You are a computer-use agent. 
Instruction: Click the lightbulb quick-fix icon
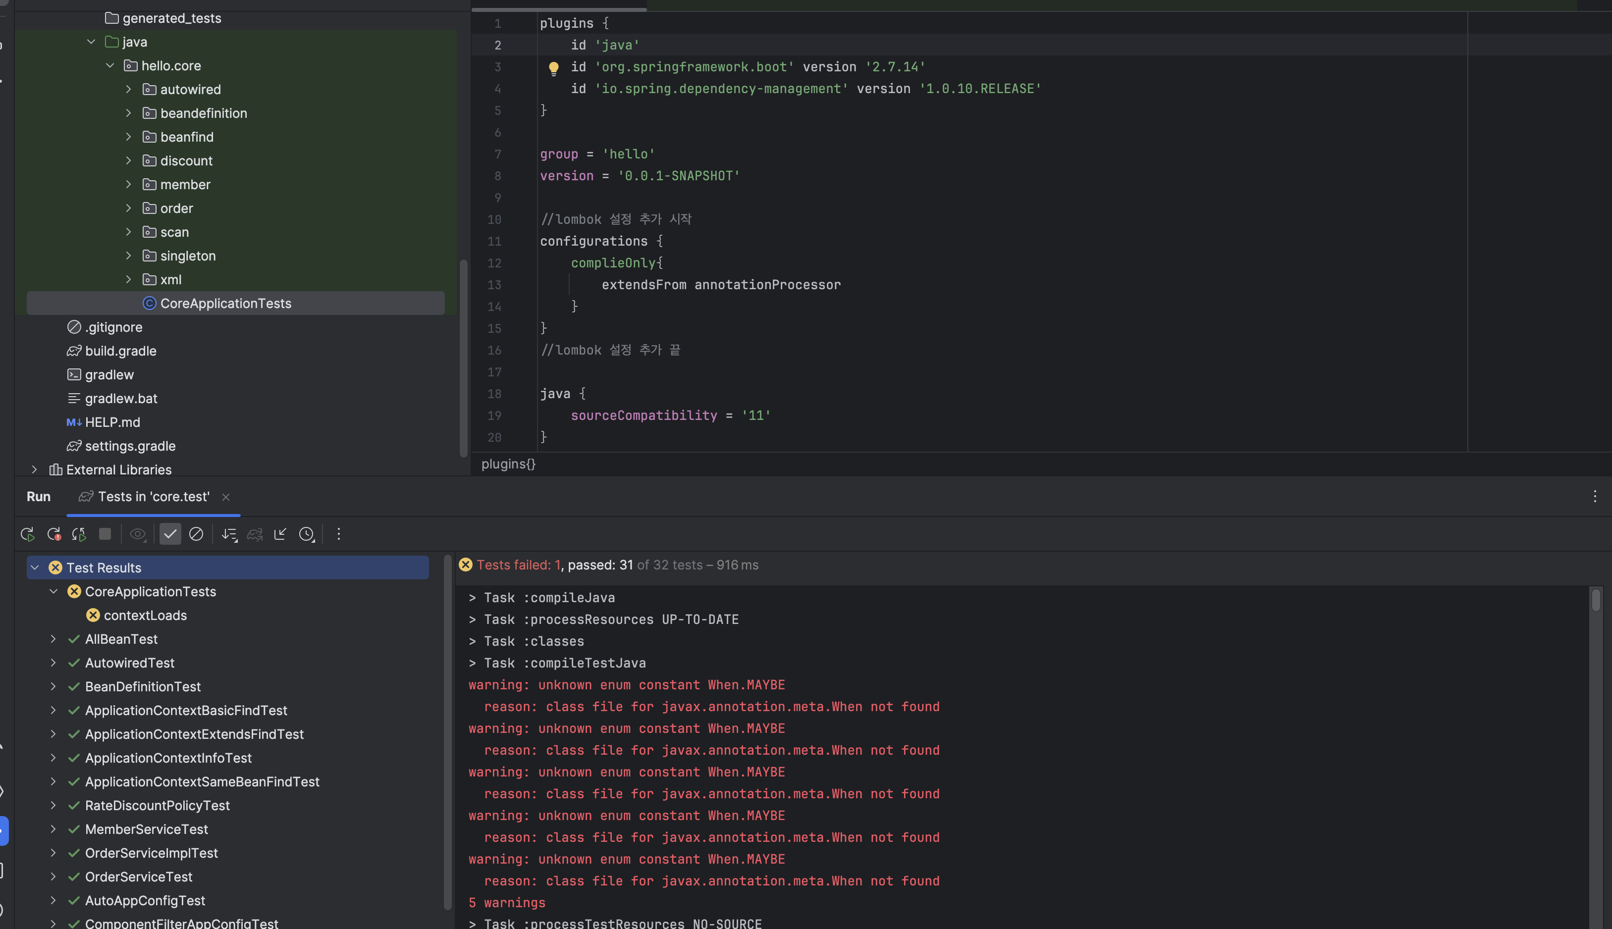554,68
